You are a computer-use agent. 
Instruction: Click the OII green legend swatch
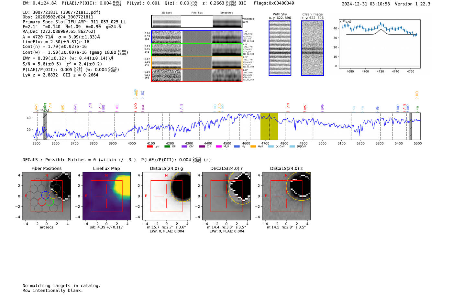tap(167, 146)
